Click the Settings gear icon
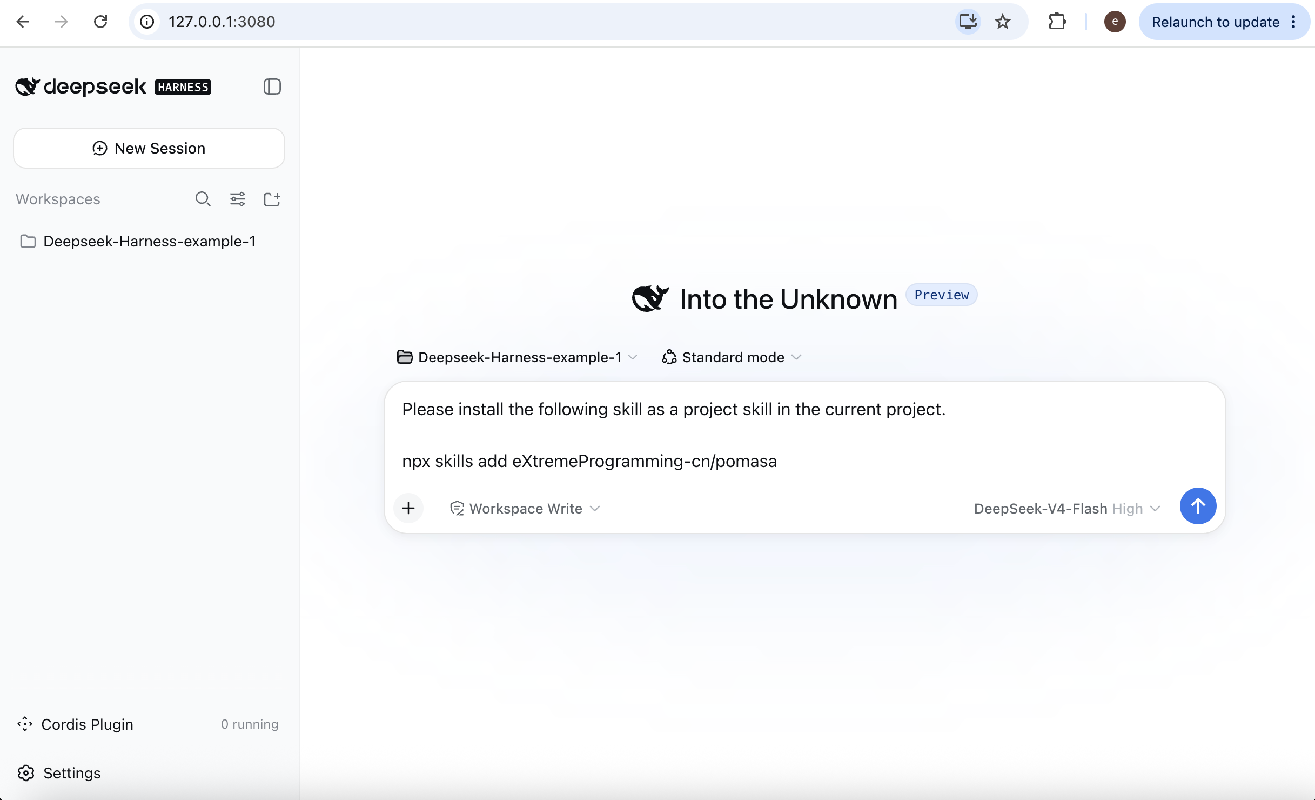Screen dimensions: 1315x800 (26, 773)
